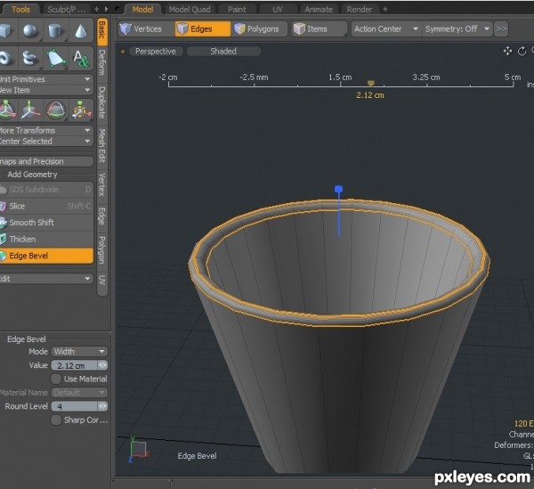Click the viewport axis gizmo

[139, 450]
